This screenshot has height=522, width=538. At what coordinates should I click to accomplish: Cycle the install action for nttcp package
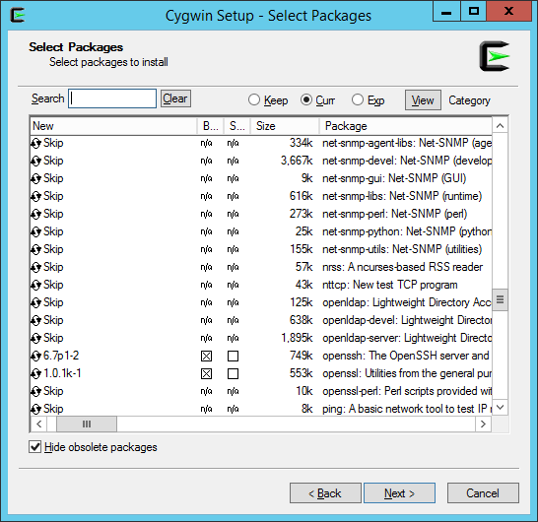[x=36, y=285]
